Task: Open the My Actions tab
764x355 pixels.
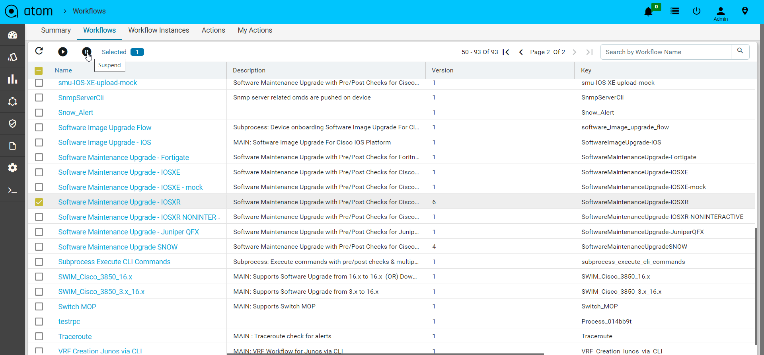Action: pos(255,30)
